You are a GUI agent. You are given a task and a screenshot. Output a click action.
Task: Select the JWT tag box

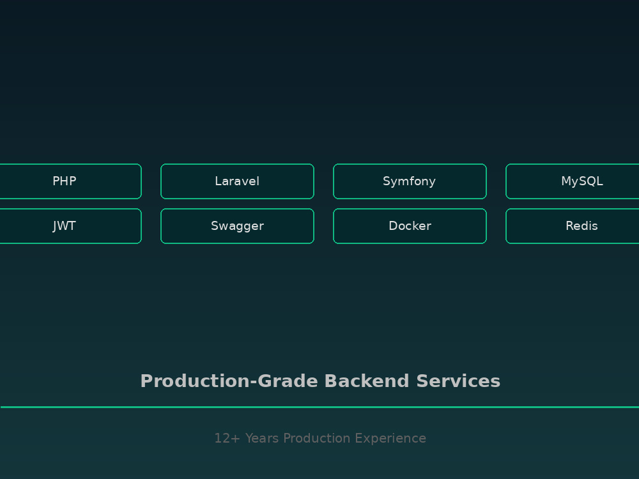(x=70, y=226)
